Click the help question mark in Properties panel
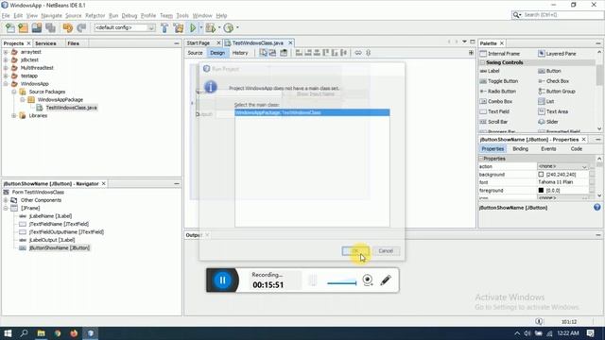This screenshot has width=605, height=340. 596,208
